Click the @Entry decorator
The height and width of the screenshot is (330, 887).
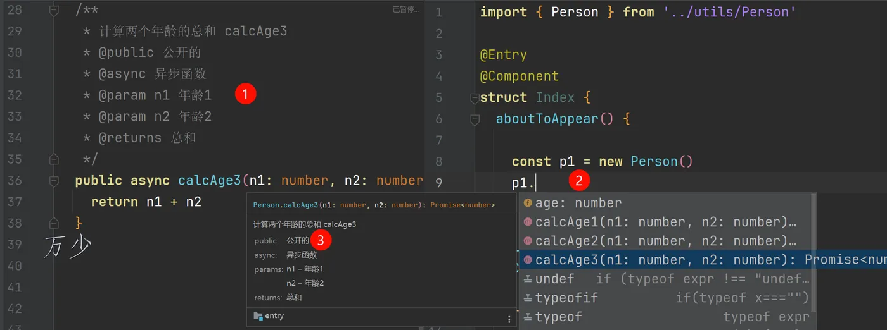coord(504,55)
